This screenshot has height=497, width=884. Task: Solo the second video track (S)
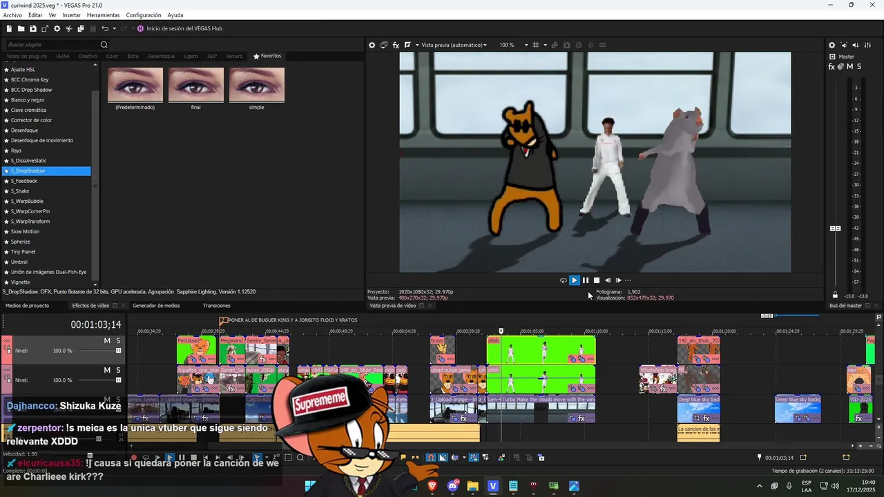tap(118, 370)
